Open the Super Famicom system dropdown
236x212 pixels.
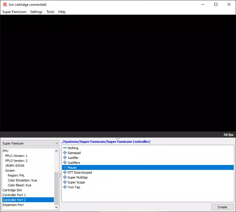[x=30, y=143]
